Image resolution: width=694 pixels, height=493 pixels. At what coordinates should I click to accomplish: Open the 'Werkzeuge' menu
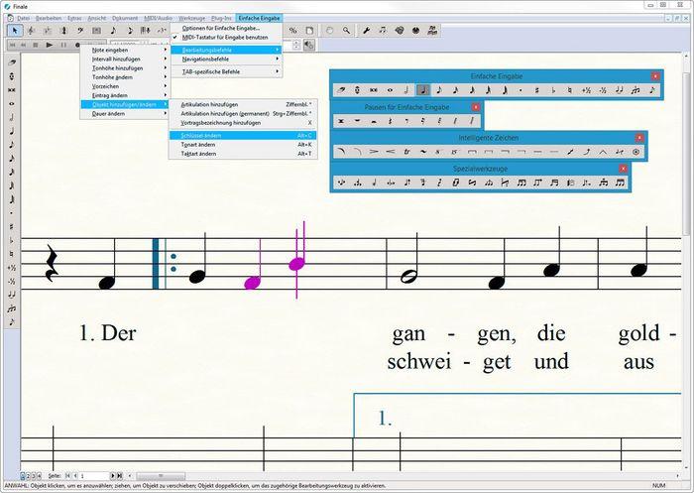[x=191, y=18]
